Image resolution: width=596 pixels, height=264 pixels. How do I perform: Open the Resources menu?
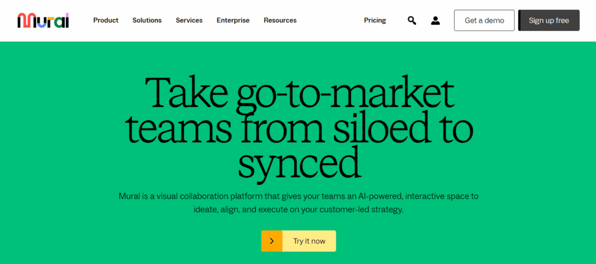click(x=280, y=20)
